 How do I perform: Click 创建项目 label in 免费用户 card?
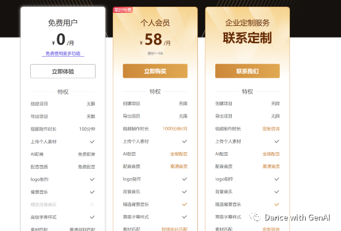click(x=39, y=104)
